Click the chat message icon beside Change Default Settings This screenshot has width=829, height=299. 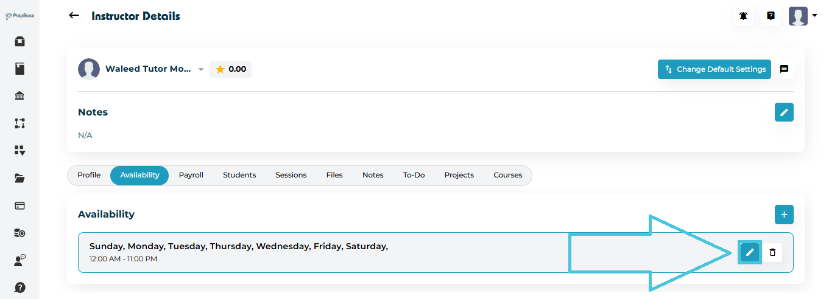[784, 69]
